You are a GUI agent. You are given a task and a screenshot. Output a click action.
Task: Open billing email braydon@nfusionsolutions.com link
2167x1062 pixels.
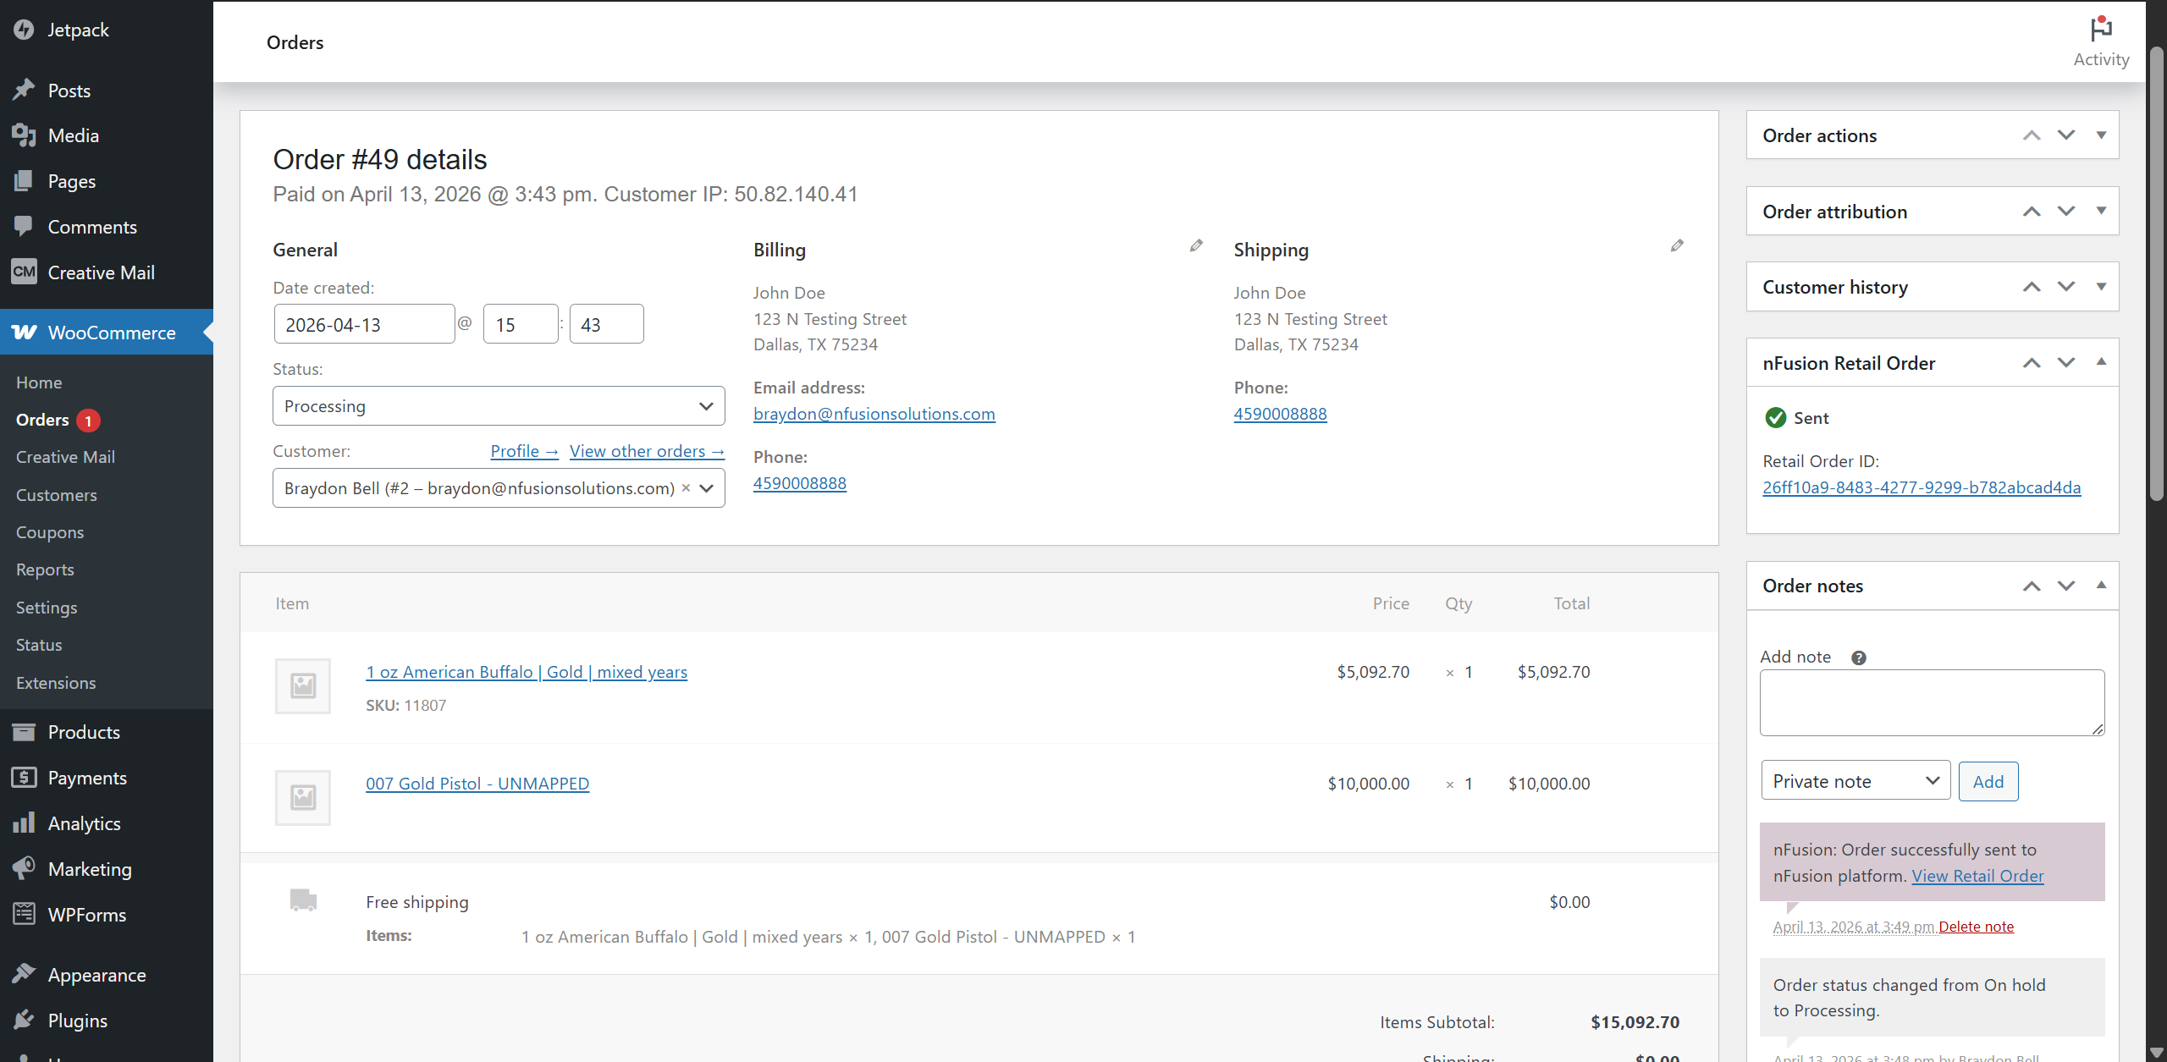[874, 414]
